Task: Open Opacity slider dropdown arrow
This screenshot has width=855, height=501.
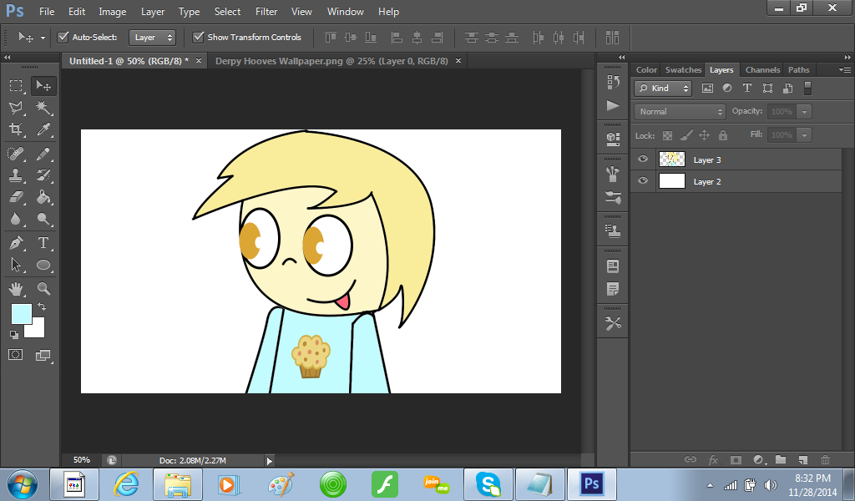Action: 804,111
